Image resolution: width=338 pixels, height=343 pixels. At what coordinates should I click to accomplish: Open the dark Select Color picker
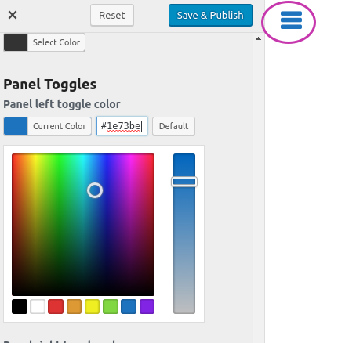[x=45, y=42]
